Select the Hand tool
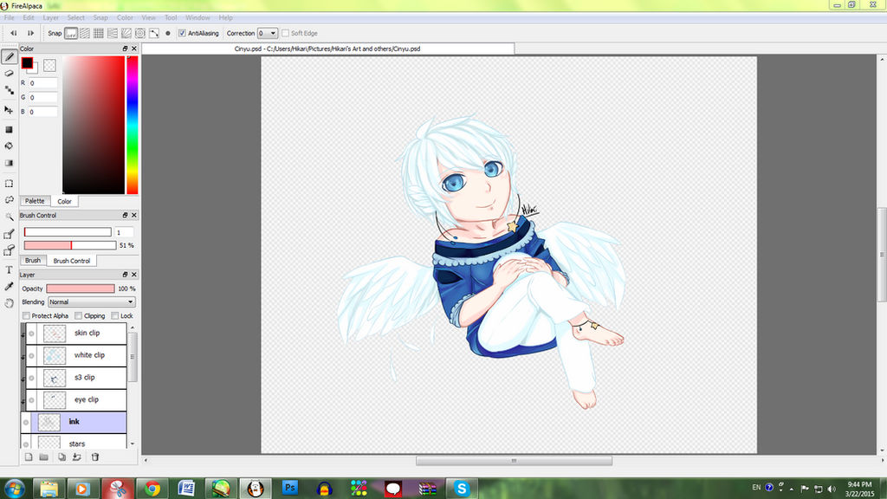Image resolution: width=887 pixels, height=499 pixels. click(x=9, y=303)
